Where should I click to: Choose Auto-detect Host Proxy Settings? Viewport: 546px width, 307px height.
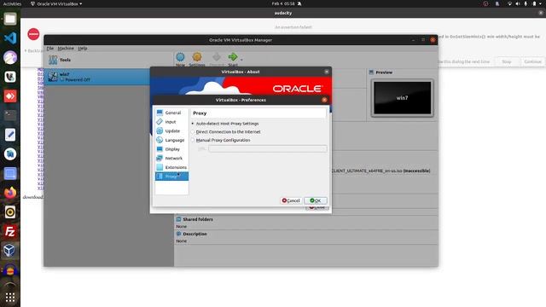coord(225,124)
